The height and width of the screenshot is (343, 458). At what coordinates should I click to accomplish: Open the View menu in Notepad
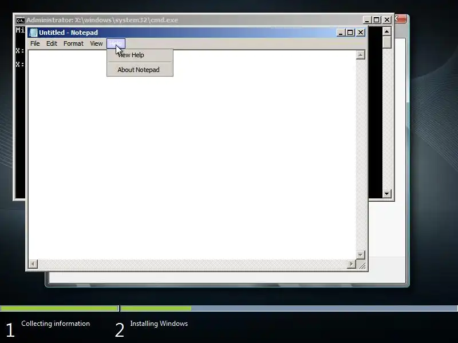(96, 43)
